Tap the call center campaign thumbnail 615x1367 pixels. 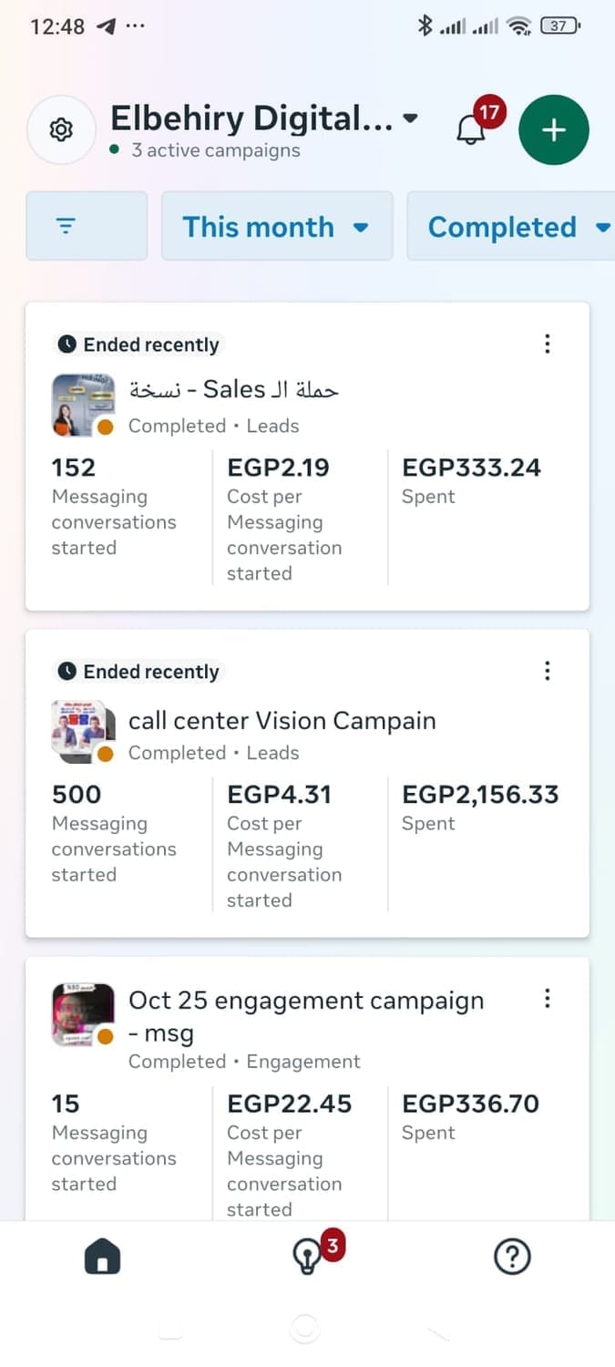point(83,732)
